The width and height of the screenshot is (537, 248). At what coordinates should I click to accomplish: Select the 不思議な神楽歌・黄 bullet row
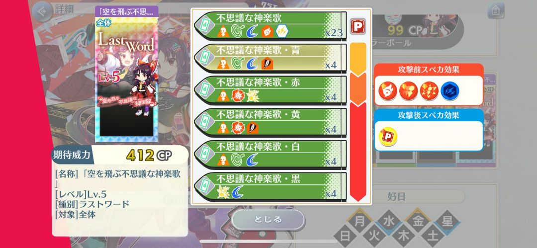point(270,122)
